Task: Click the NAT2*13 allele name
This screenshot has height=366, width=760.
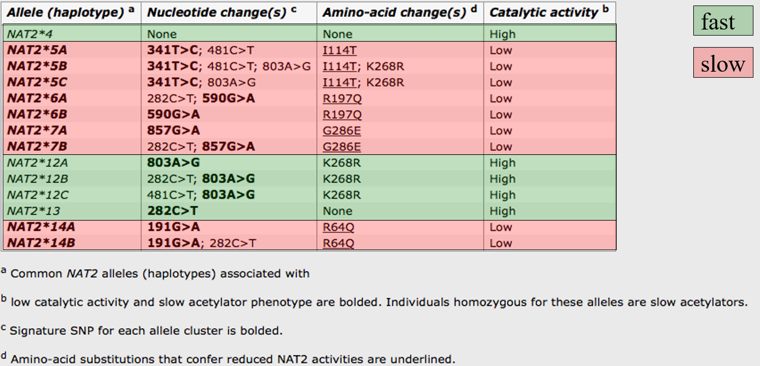Action: pyautogui.click(x=33, y=211)
